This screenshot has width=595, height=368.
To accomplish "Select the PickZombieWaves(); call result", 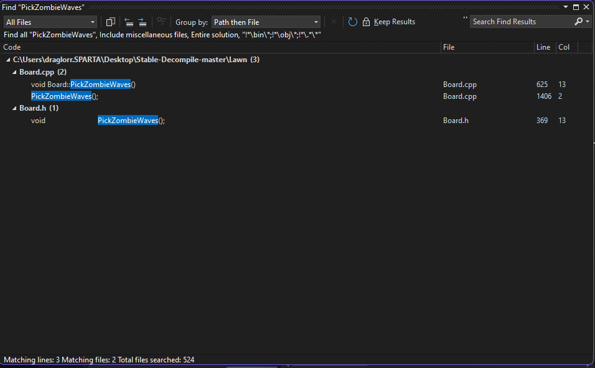I will (65, 96).
